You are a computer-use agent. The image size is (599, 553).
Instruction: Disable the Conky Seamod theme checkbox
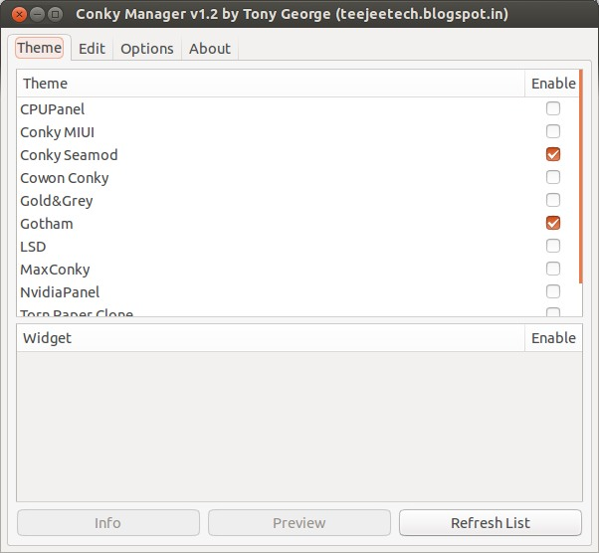pos(553,154)
